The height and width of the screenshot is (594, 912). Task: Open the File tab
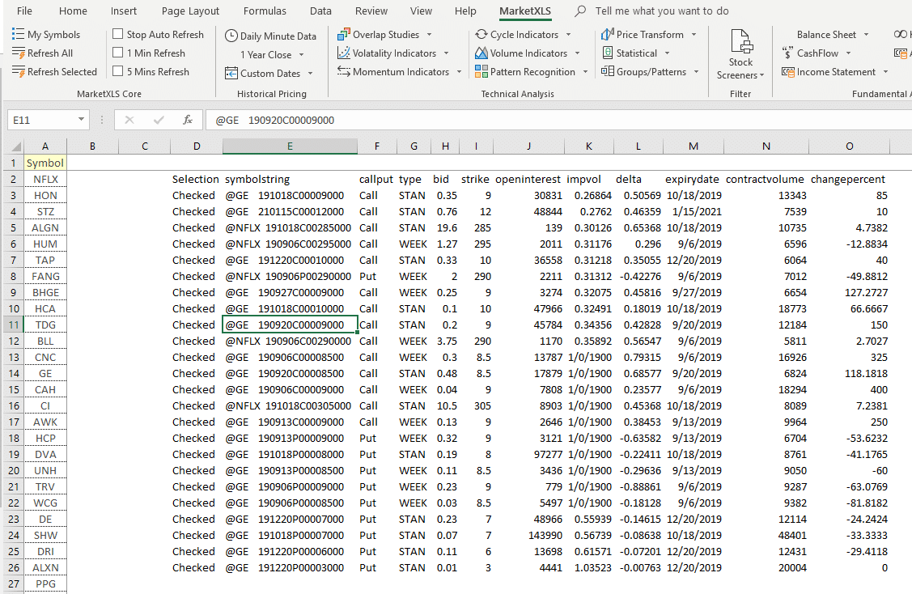click(x=24, y=11)
